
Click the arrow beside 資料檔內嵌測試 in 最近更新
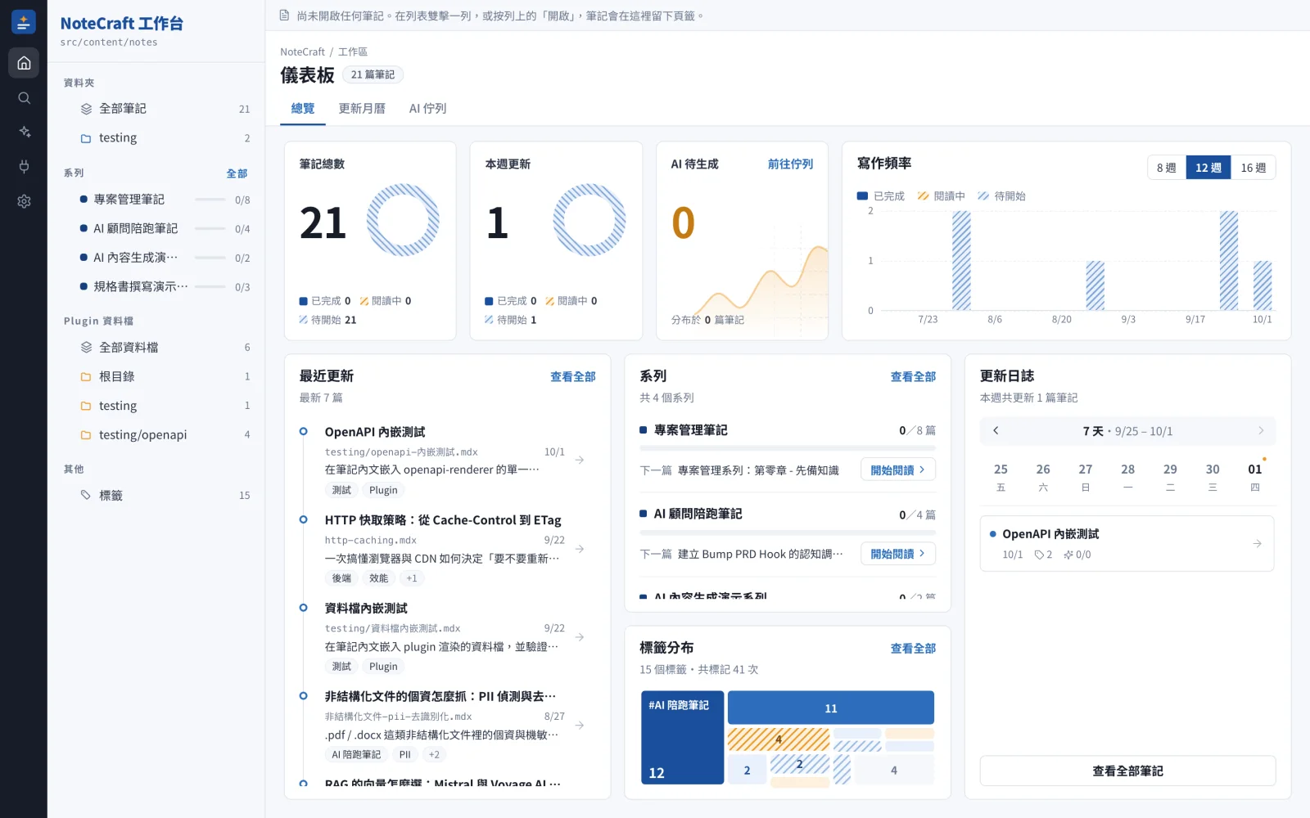pyautogui.click(x=580, y=637)
